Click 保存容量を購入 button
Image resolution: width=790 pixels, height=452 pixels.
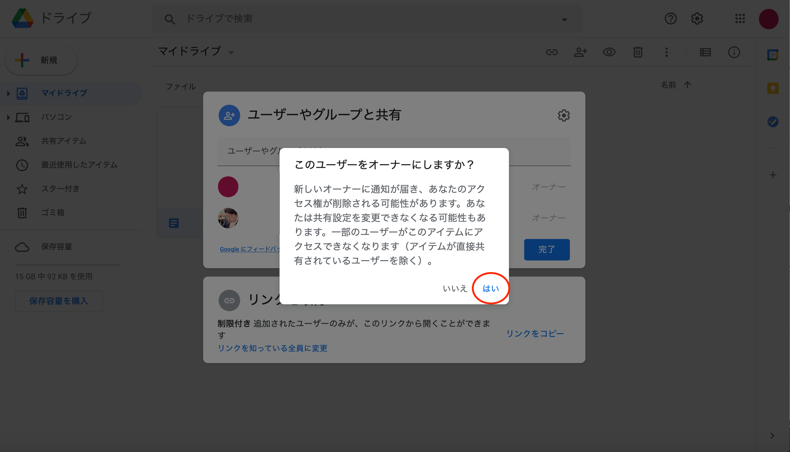(x=59, y=301)
